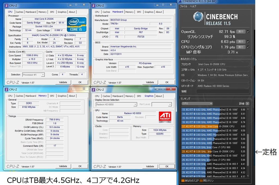
Task: Click OK in the Graphics CPU-Z window
Action: tap(167, 166)
